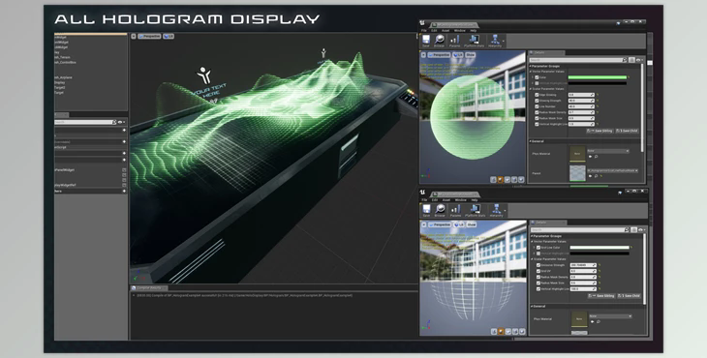This screenshot has height=358, width=707.
Task: Click green Color swatch bar in upper editor
Action: click(x=598, y=77)
